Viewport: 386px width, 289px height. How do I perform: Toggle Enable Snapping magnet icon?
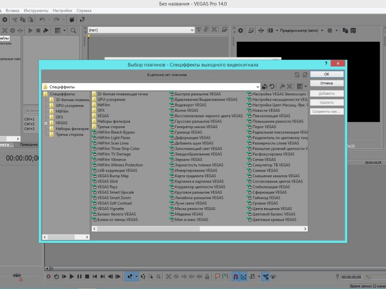tap(235, 276)
